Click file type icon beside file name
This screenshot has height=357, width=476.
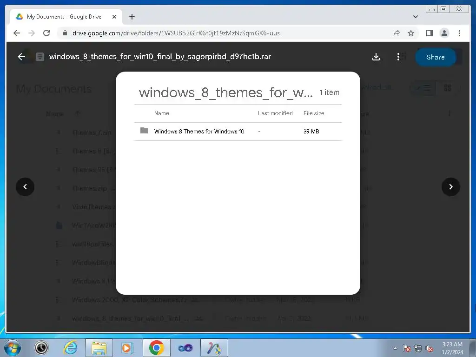pyautogui.click(x=40, y=57)
